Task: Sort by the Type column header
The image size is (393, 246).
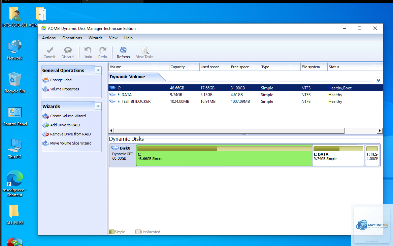Action: [280, 67]
